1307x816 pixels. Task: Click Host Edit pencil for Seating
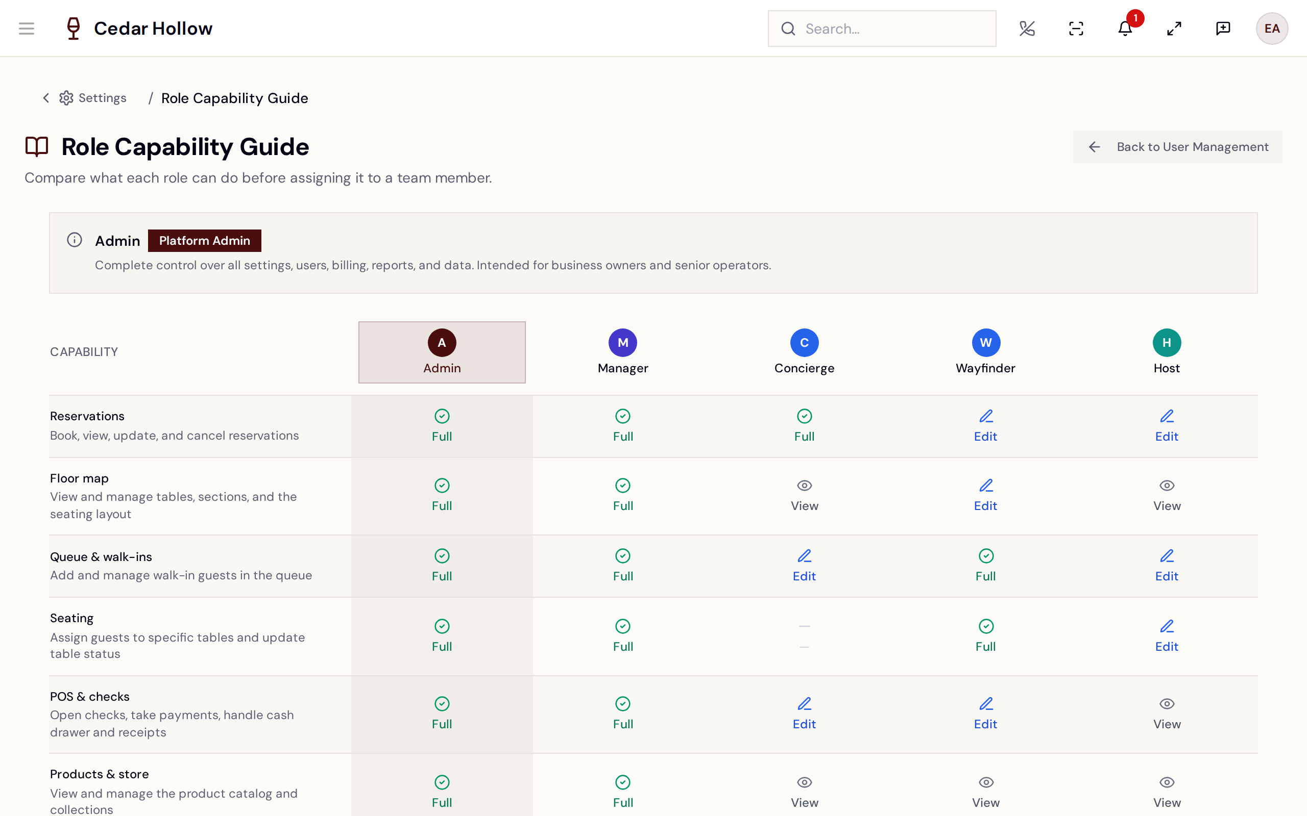click(1167, 626)
